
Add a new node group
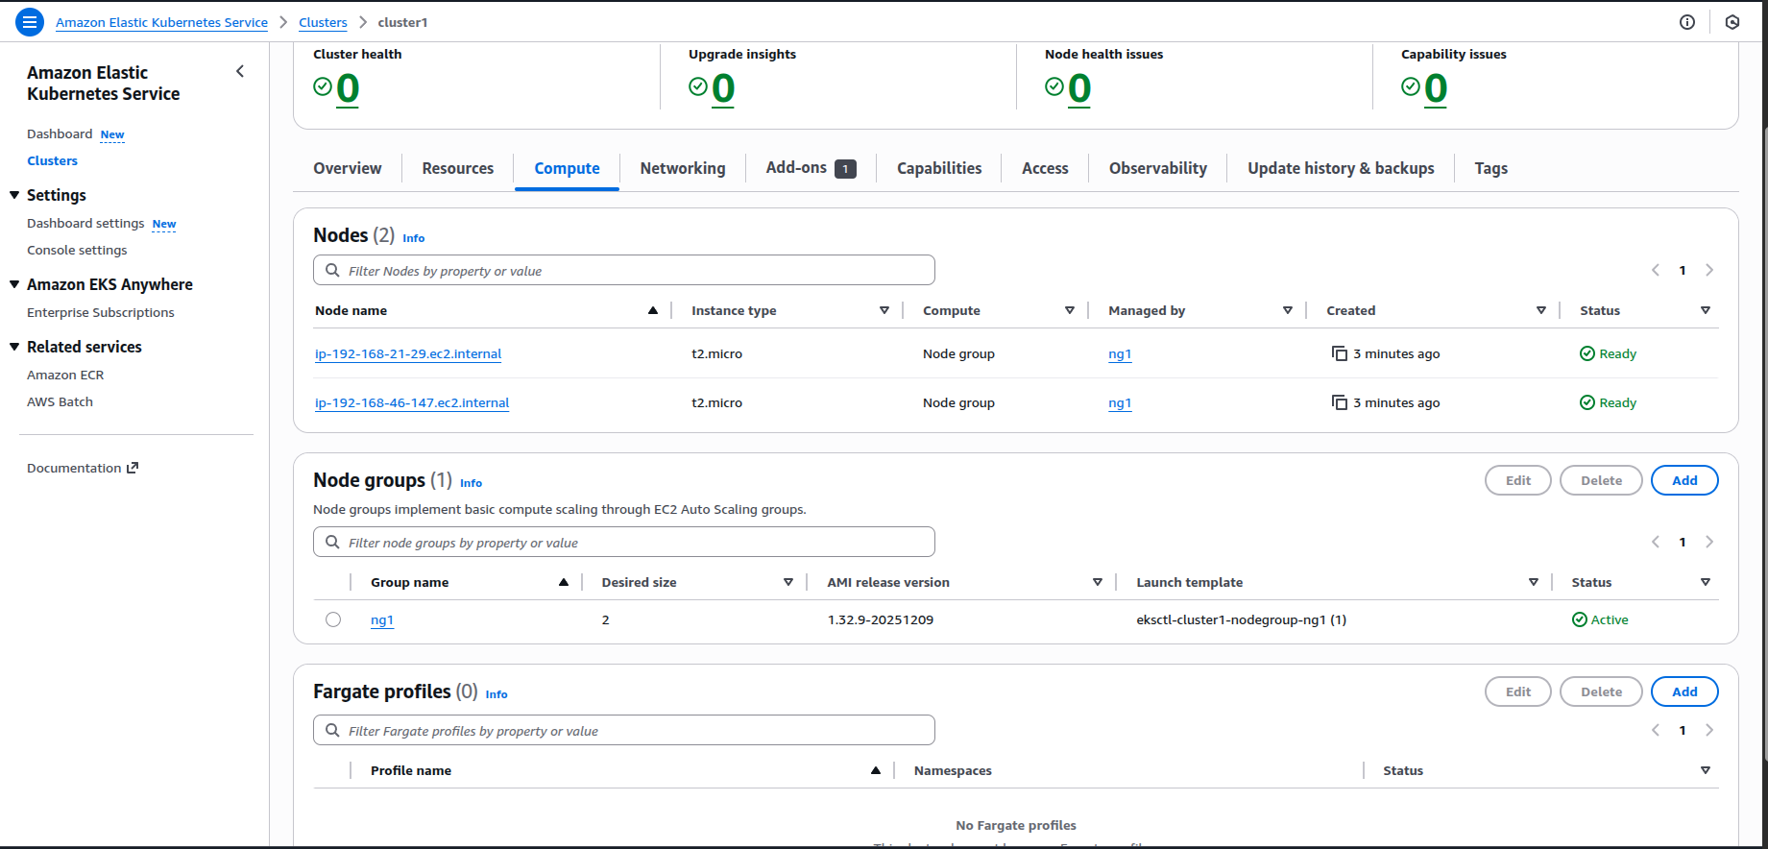click(x=1684, y=480)
